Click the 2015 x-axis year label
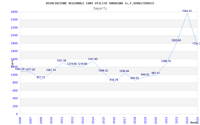Viewport: 200px width, 125px height. (x=103, y=120)
